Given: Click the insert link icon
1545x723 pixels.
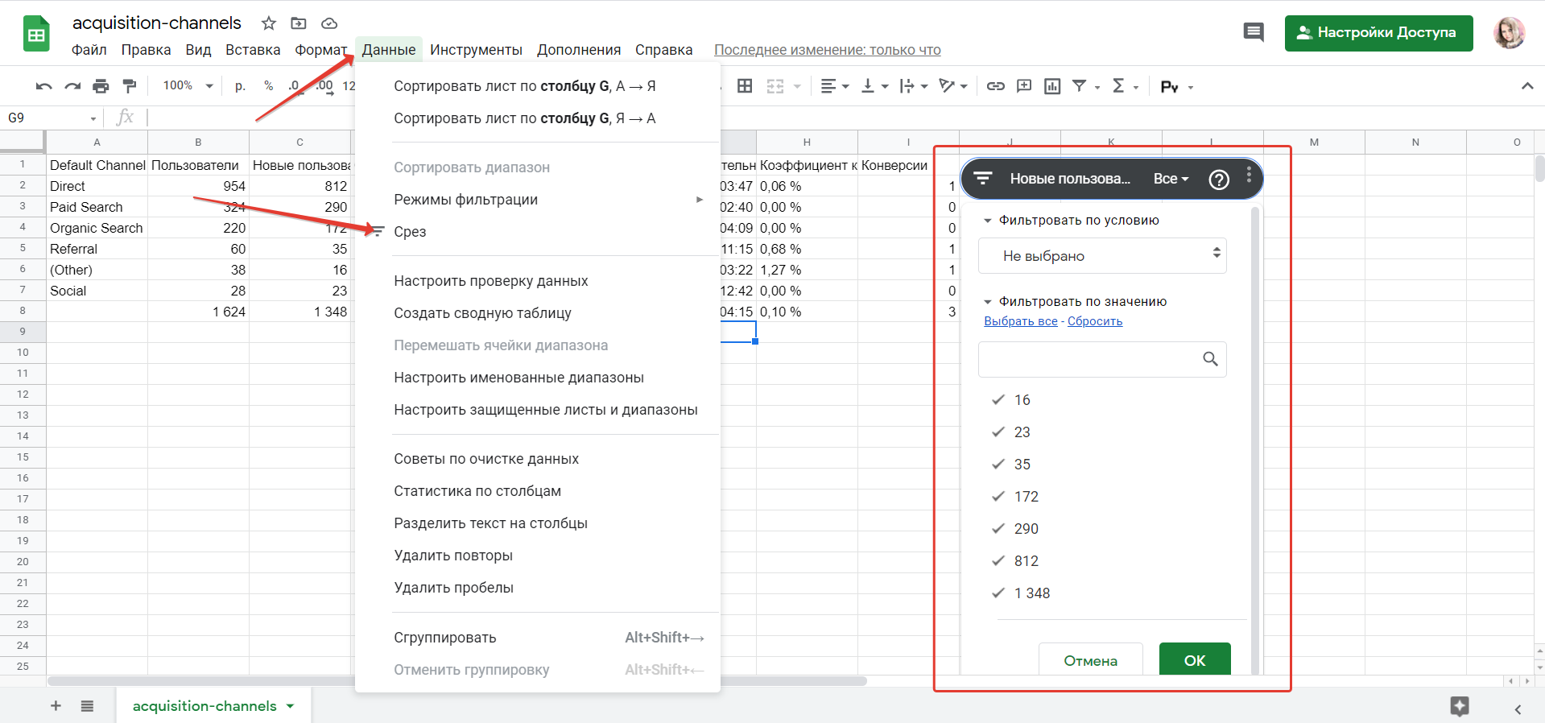Looking at the screenshot, I should tap(996, 86).
